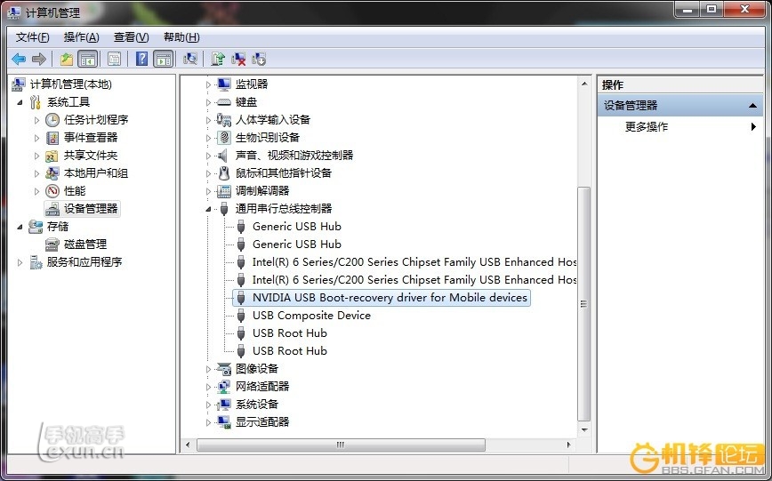Click the vertical scrollbar down arrow
This screenshot has width=772, height=481.
tap(584, 429)
